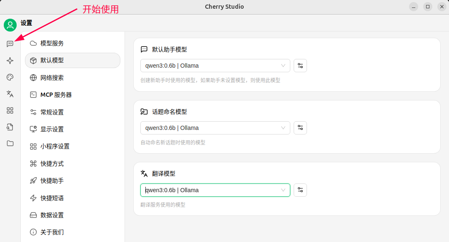
Task: Open settings for 话题命名模型 model
Action: [300, 128]
